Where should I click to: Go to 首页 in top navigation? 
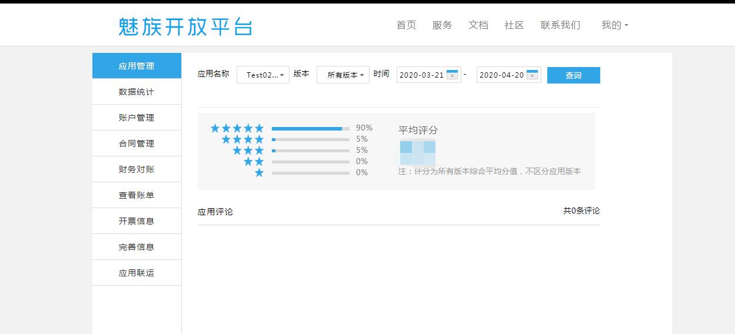406,25
